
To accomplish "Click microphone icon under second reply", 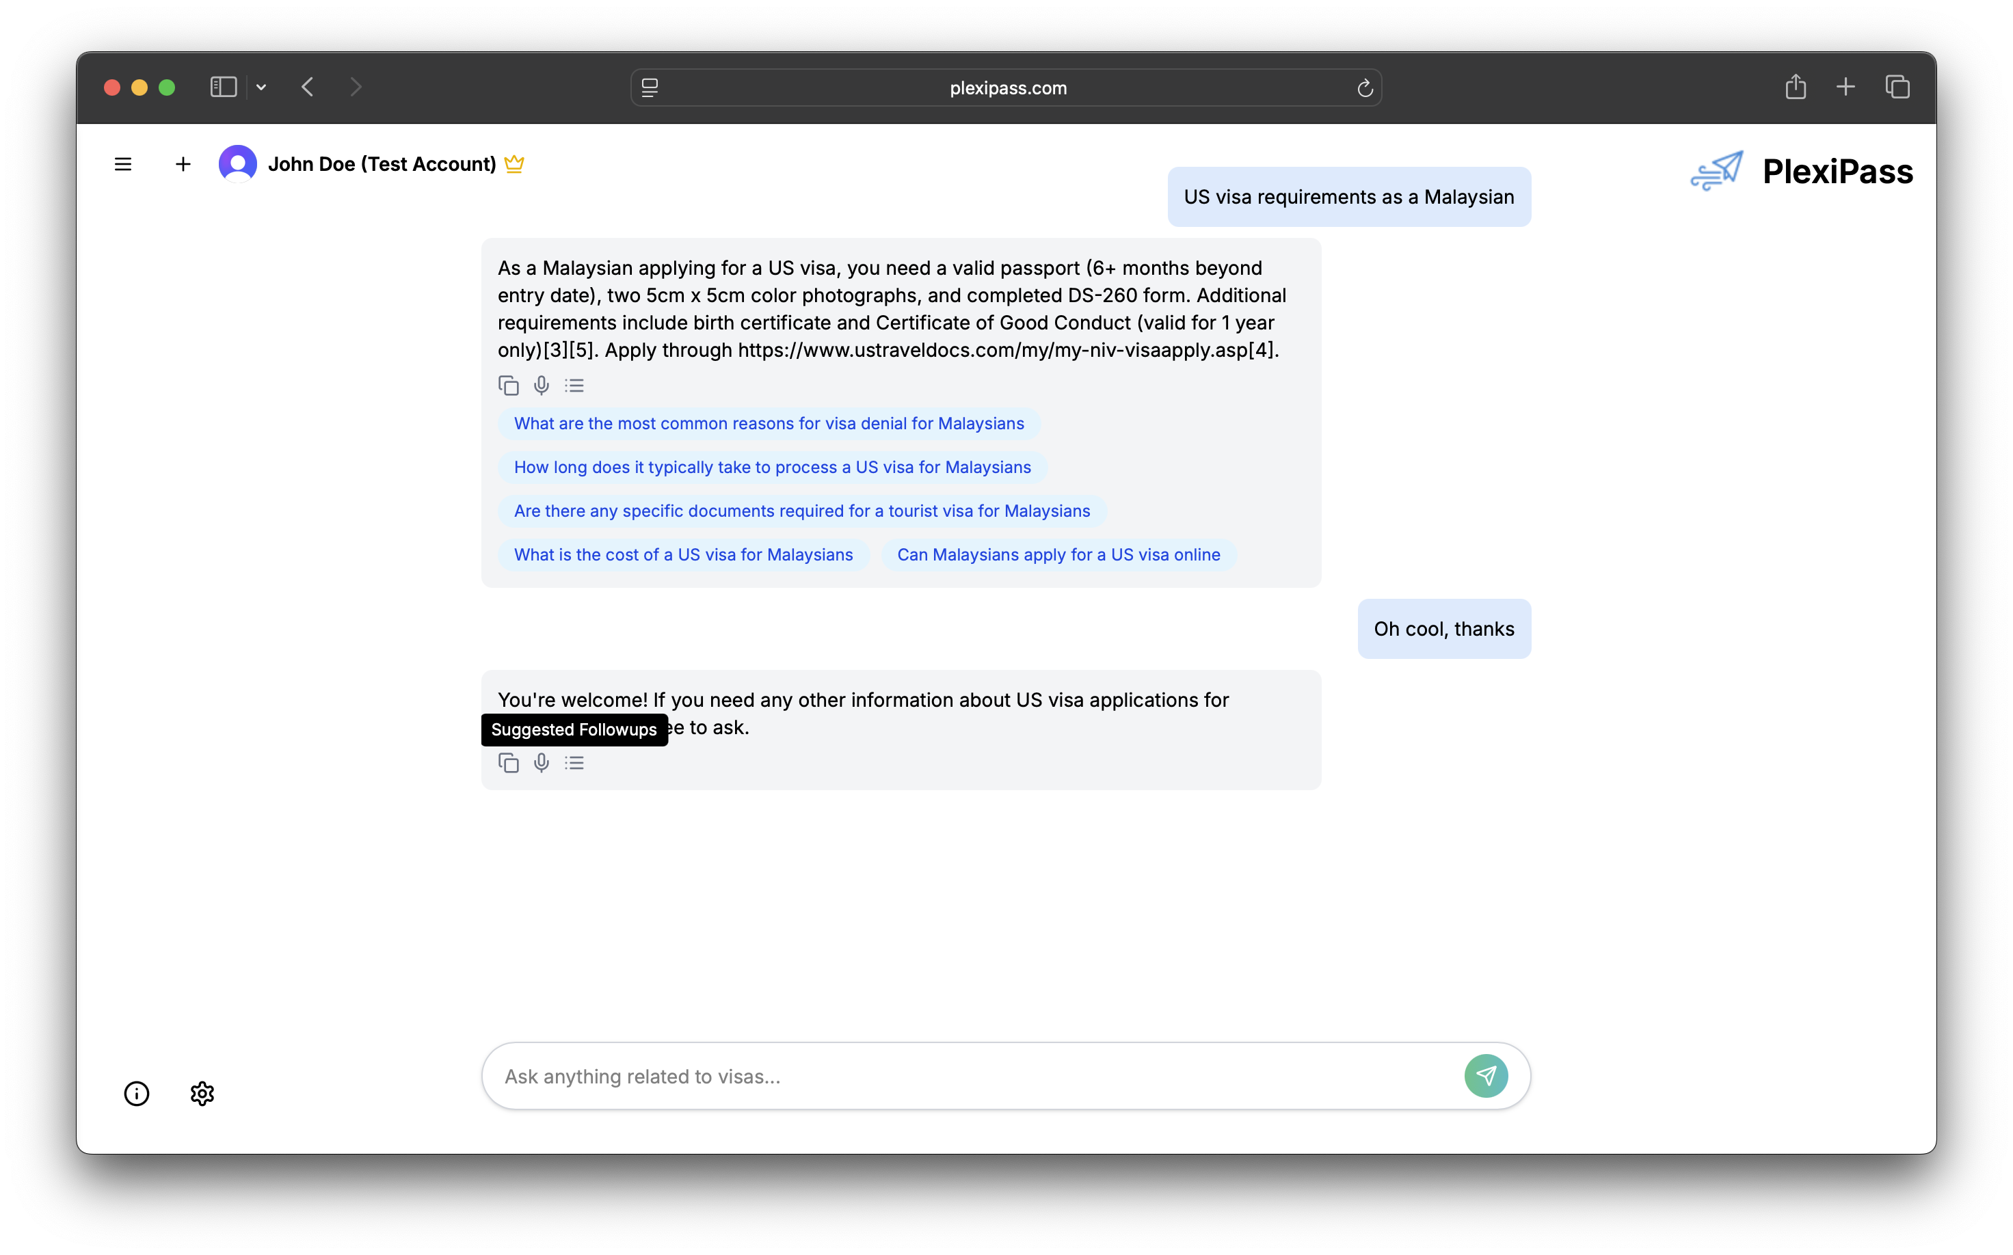I will coord(542,763).
